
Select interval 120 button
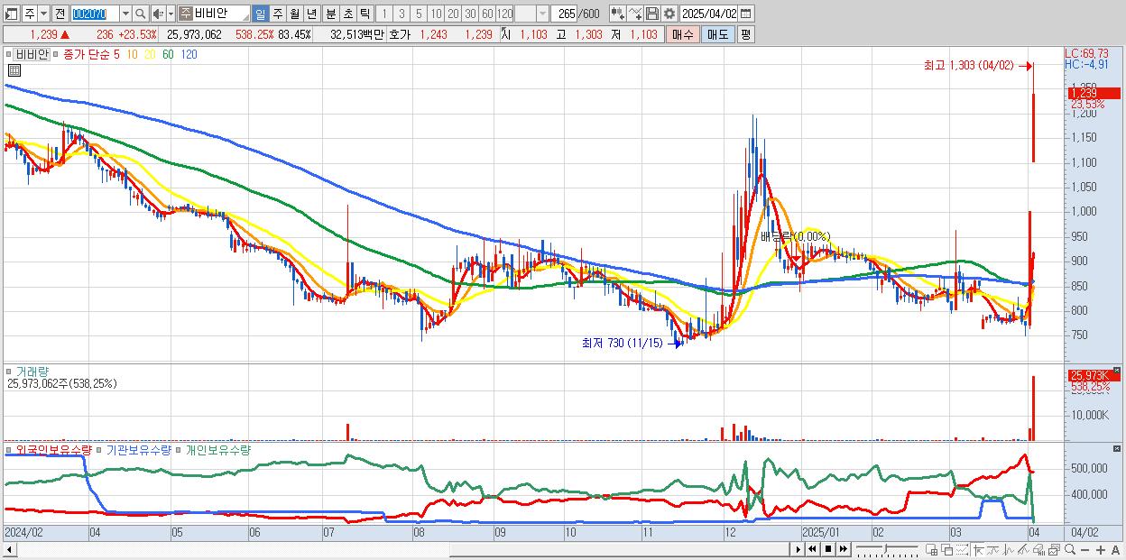pyautogui.click(x=505, y=14)
